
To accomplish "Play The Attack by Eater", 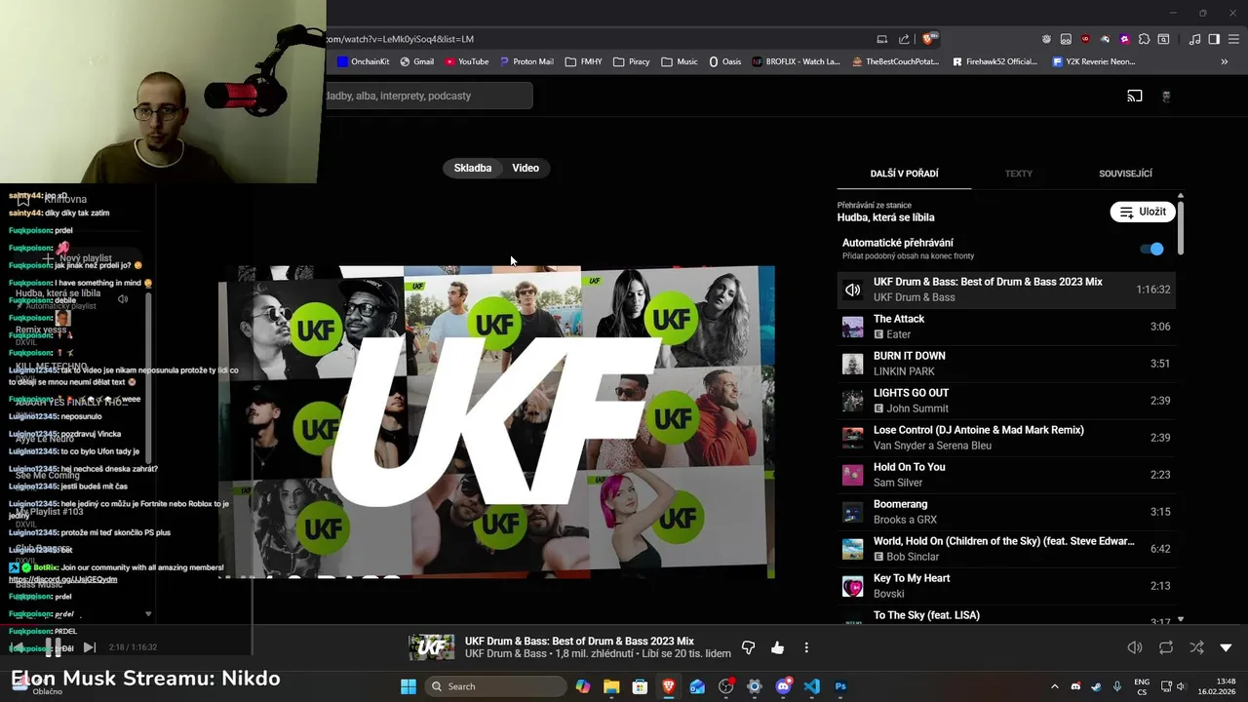I will point(1006,327).
